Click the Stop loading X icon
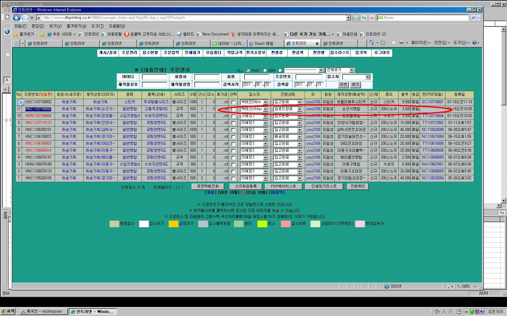 (372, 18)
